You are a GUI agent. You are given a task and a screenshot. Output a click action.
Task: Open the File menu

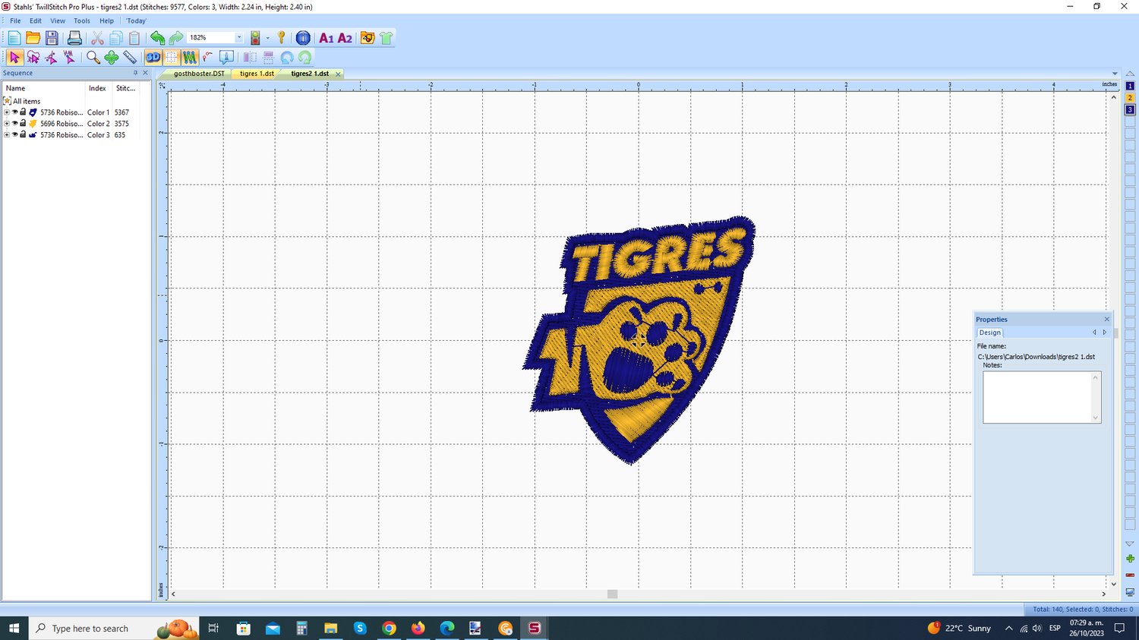click(15, 20)
